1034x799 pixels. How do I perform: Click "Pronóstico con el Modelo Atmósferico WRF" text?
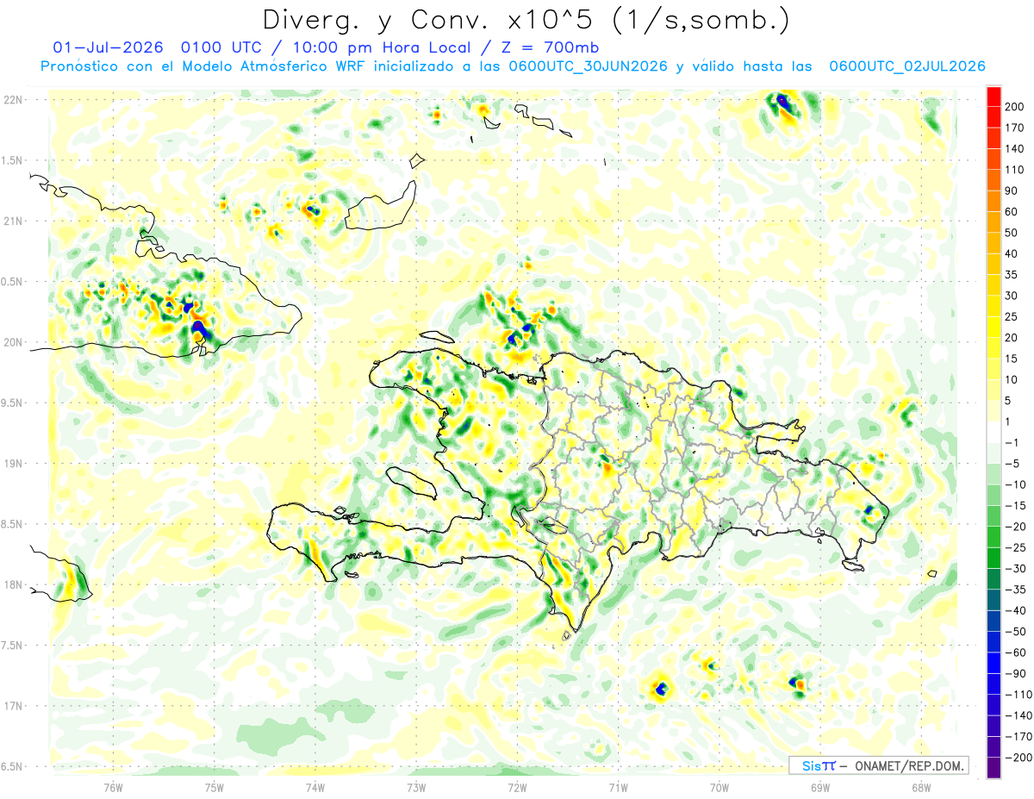point(204,66)
